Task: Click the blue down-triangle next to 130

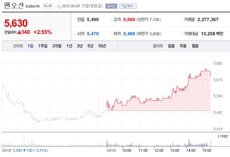Action: pos(24,150)
